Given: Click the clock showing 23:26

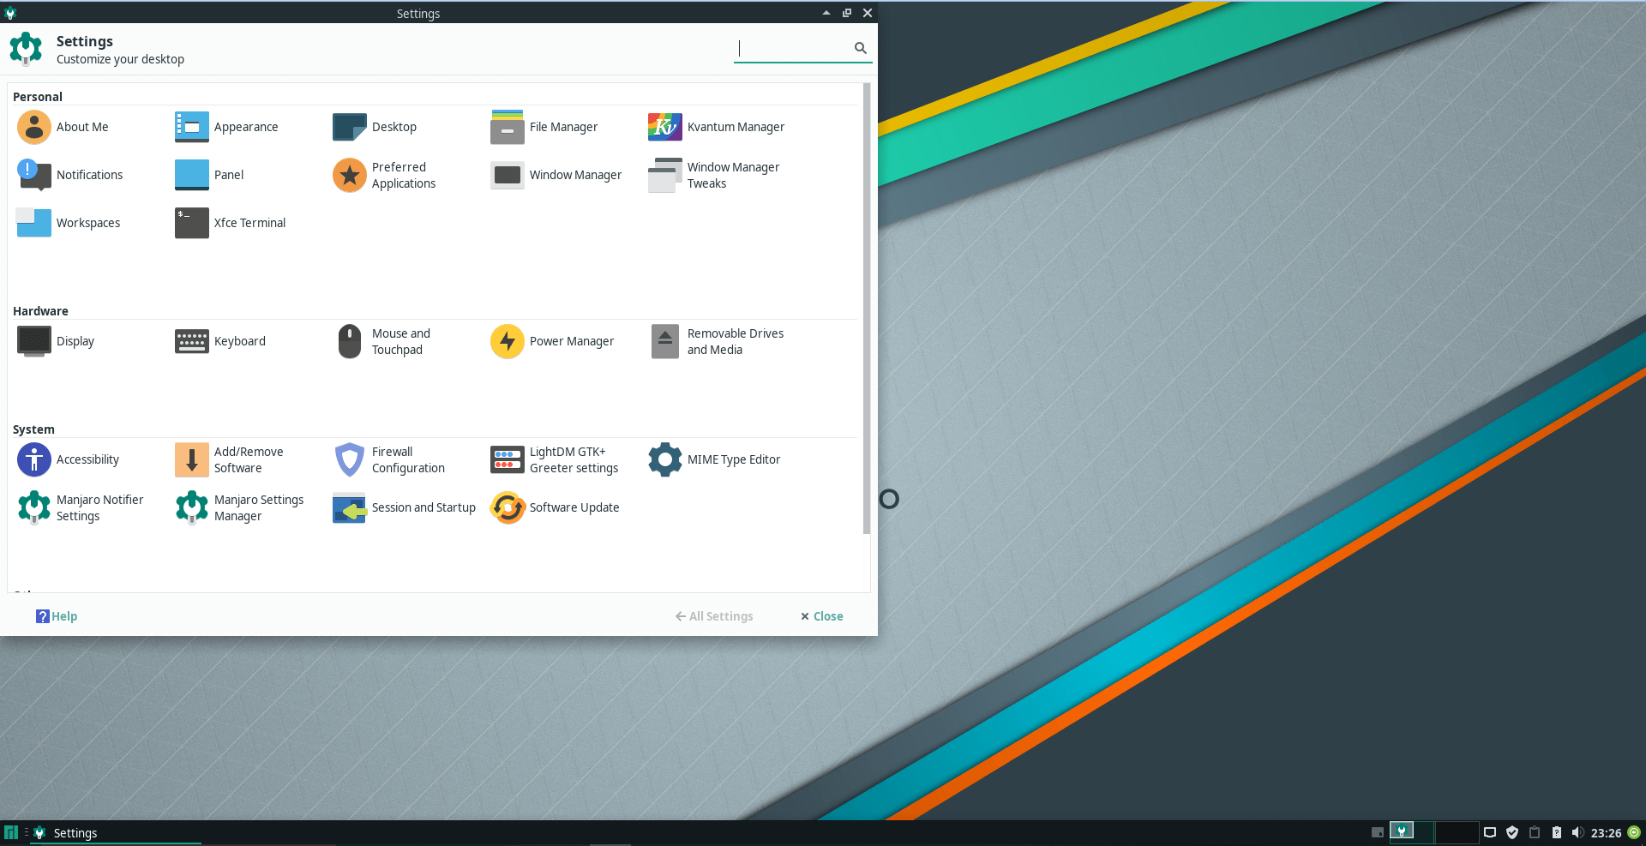Looking at the screenshot, I should pyautogui.click(x=1606, y=833).
